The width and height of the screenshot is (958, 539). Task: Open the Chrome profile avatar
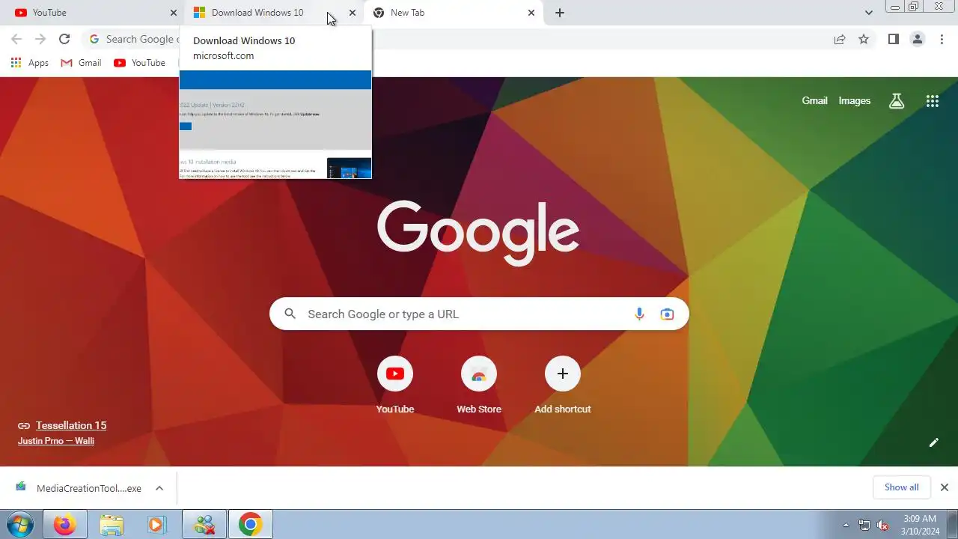(917, 39)
